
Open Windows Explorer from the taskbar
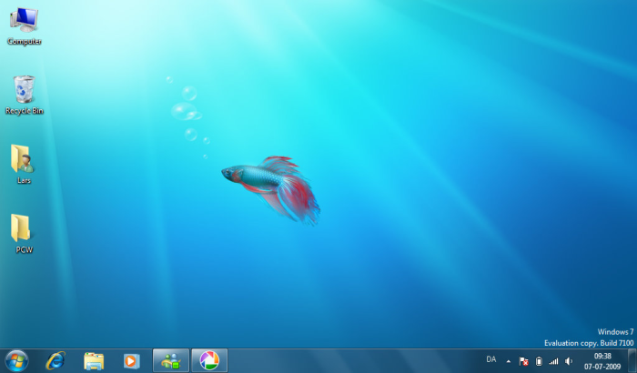[x=94, y=361]
